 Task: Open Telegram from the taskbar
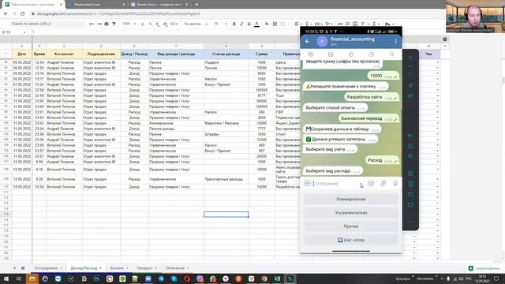pos(161,278)
